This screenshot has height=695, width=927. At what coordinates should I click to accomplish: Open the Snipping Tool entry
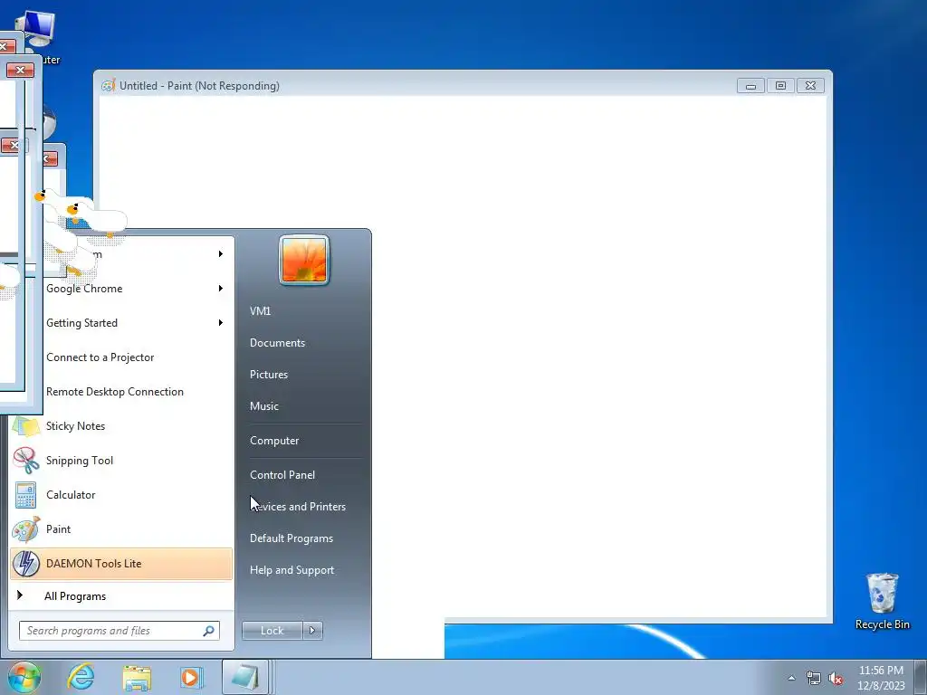121,461
